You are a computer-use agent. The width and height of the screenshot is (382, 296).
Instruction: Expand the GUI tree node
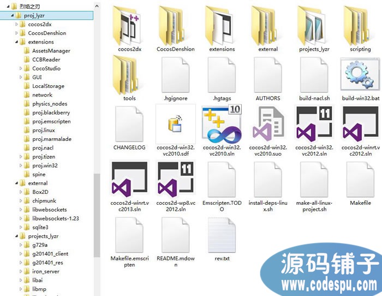tap(21, 77)
